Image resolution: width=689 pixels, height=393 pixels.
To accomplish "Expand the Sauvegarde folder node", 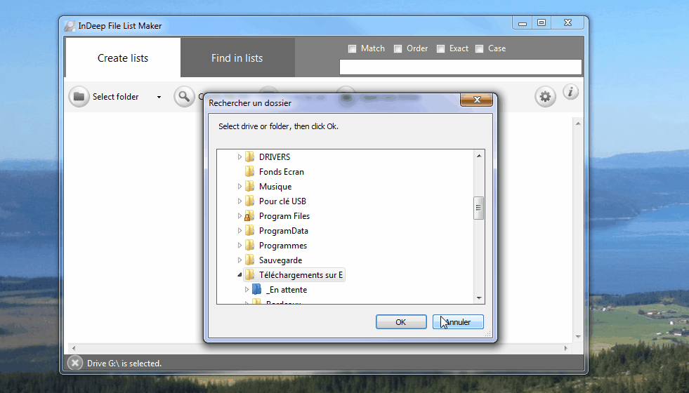I will [x=239, y=260].
